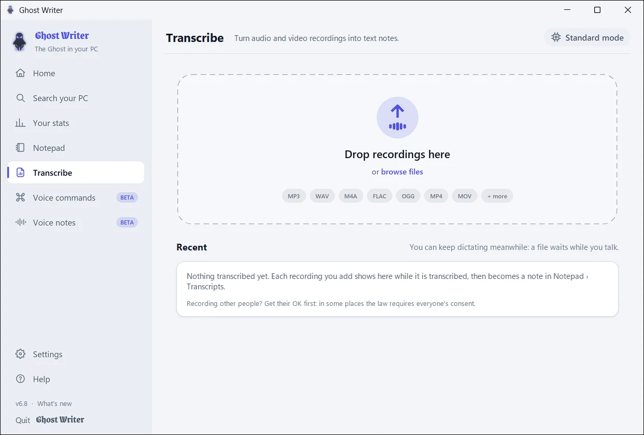The height and width of the screenshot is (435, 644).
Task: Click the 'Transcribe' page title
Action: click(195, 38)
